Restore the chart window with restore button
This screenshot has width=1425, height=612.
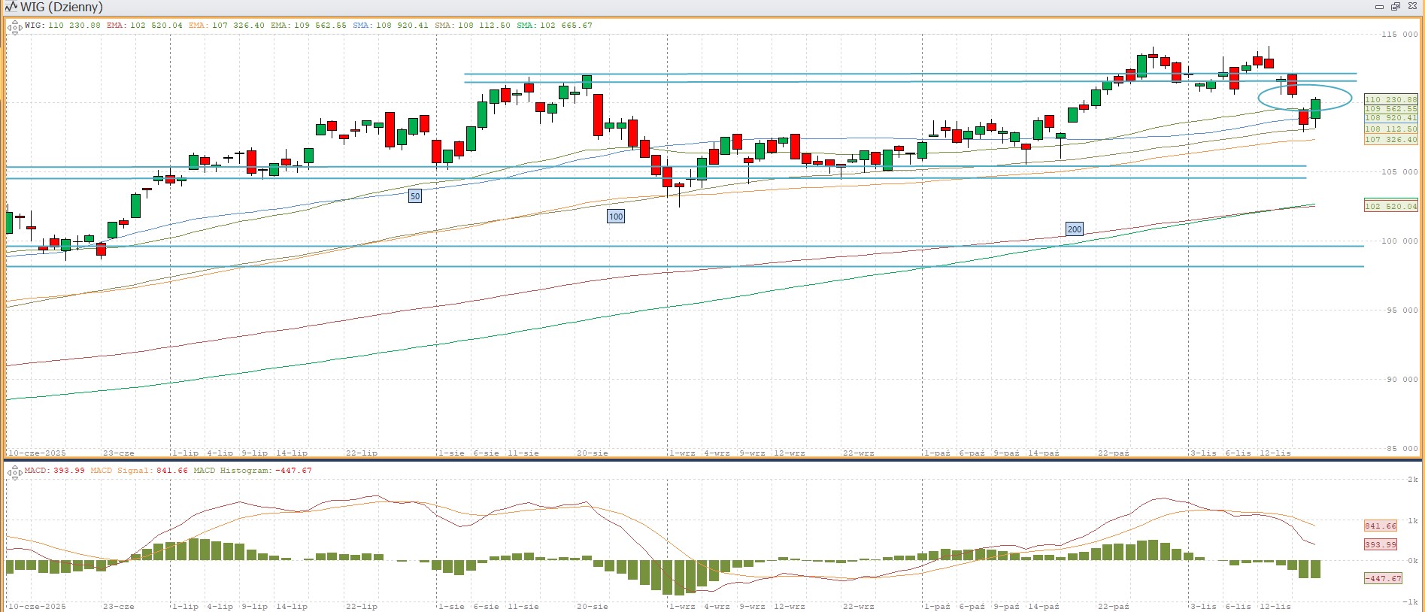1395,7
